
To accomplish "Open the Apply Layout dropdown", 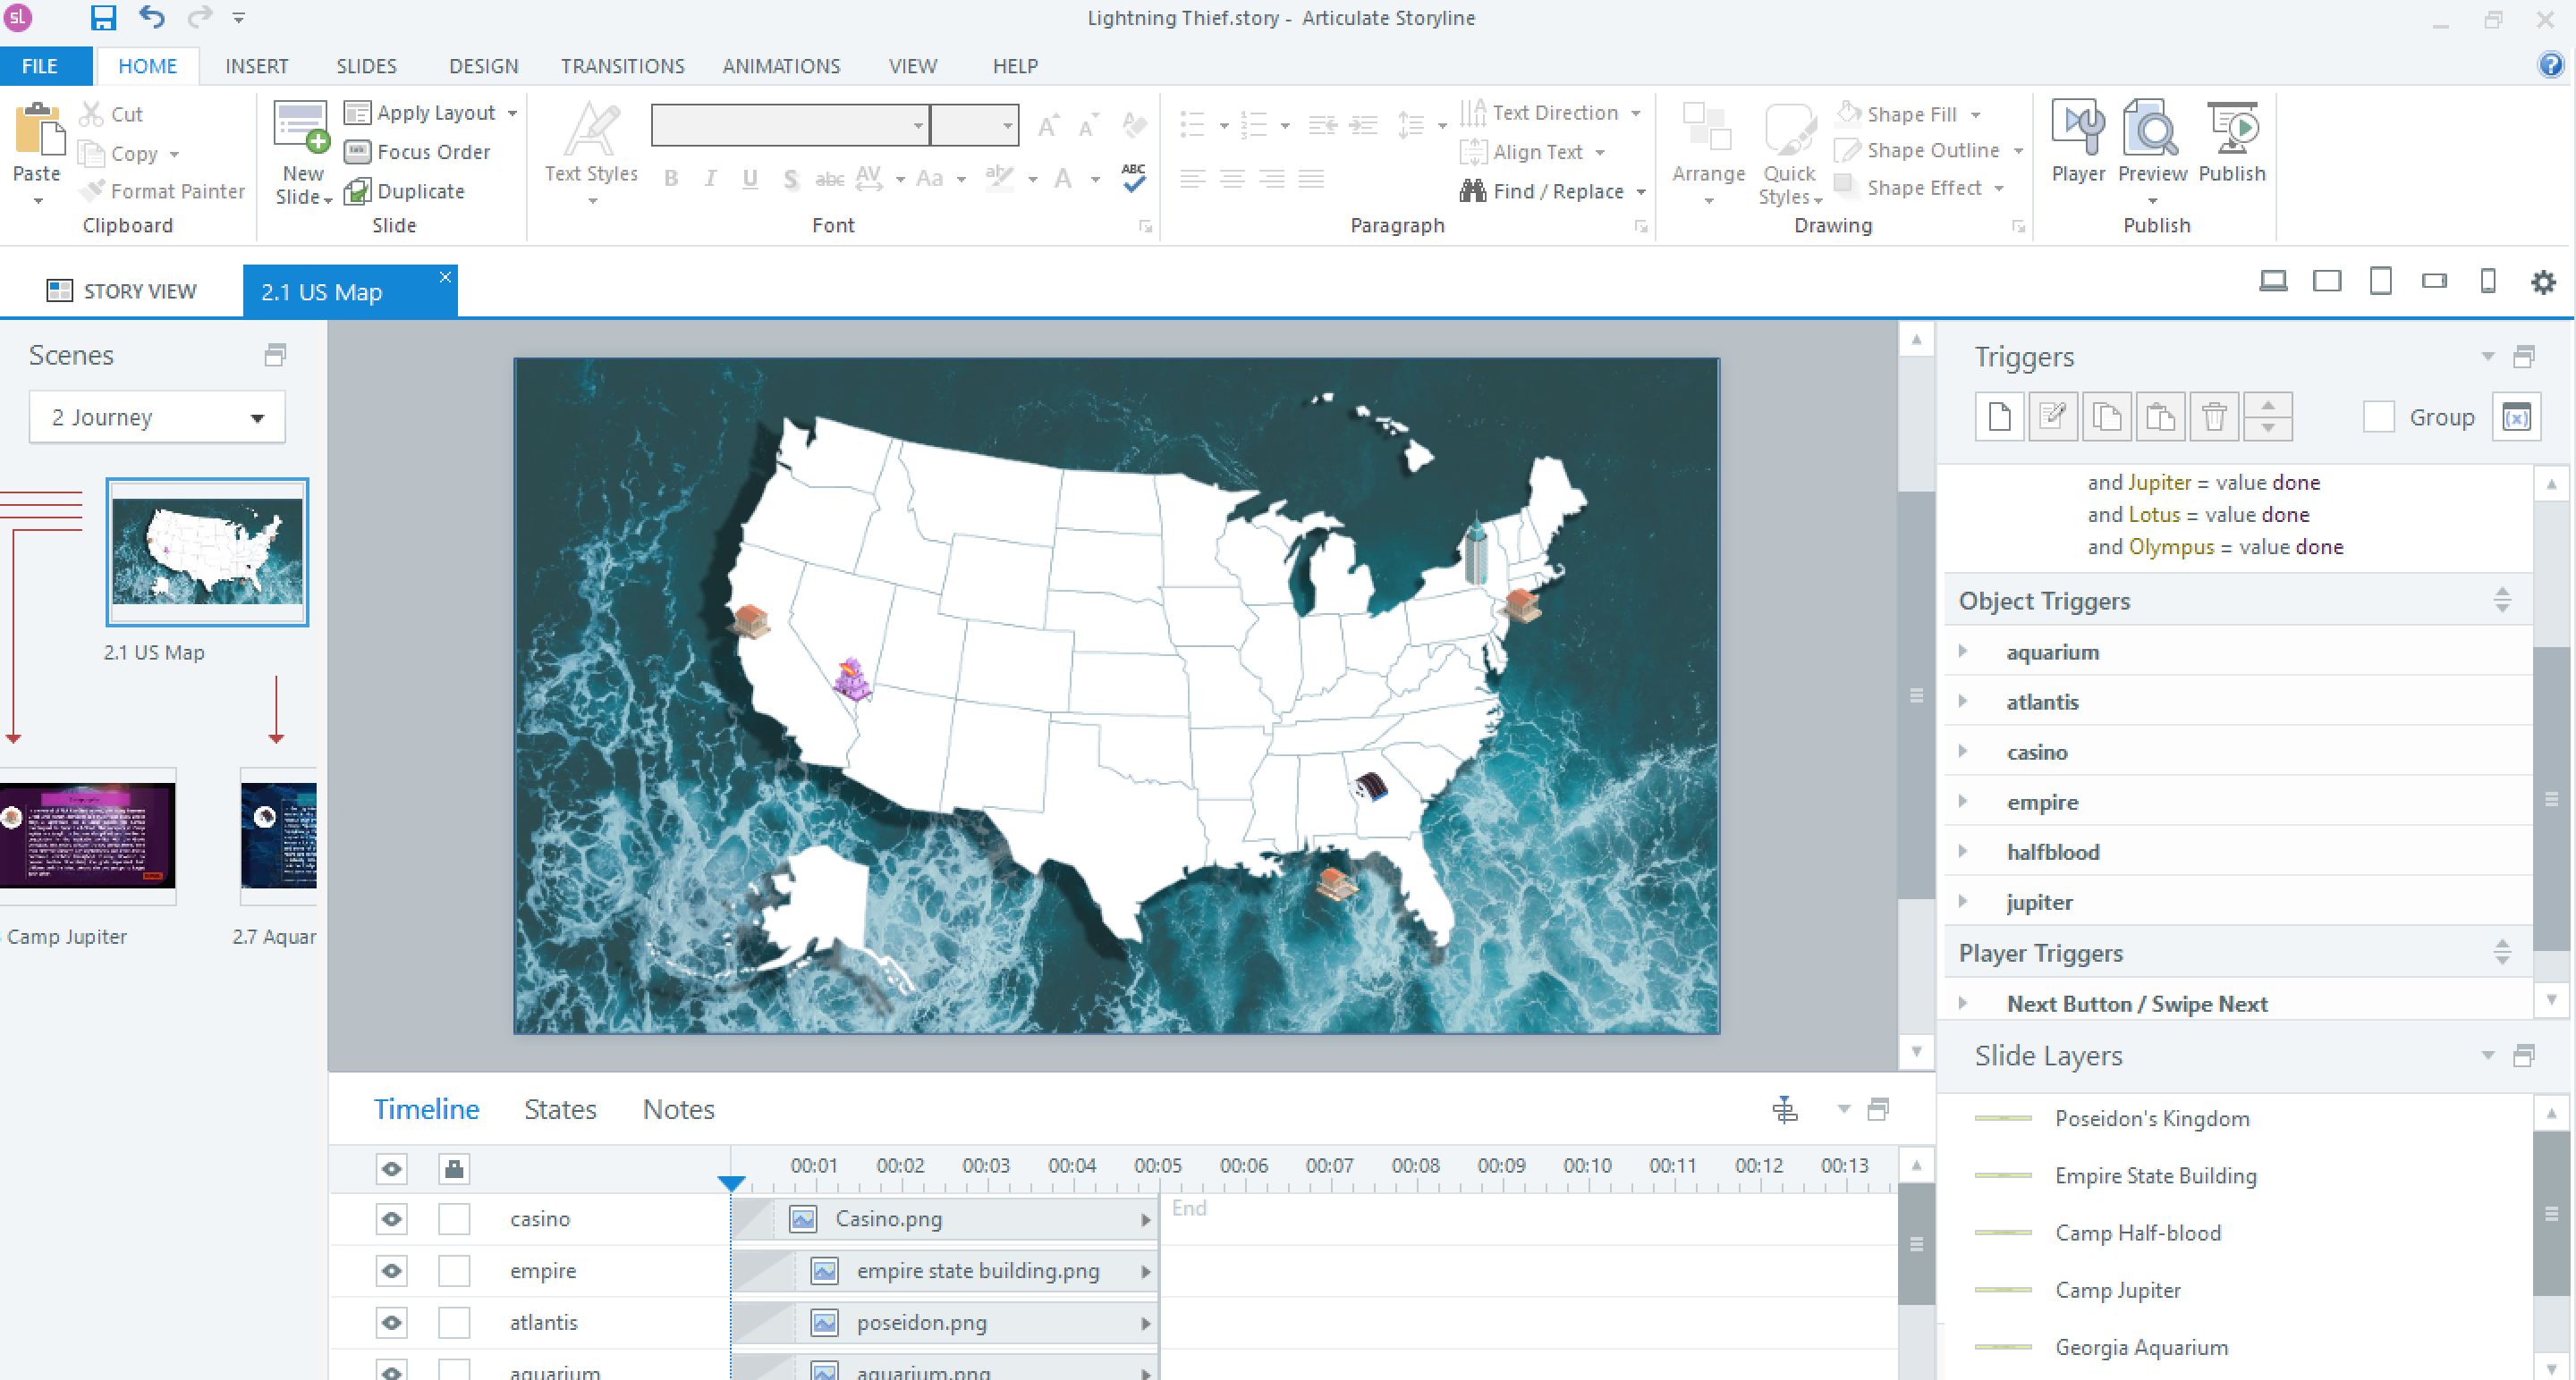I will (431, 113).
